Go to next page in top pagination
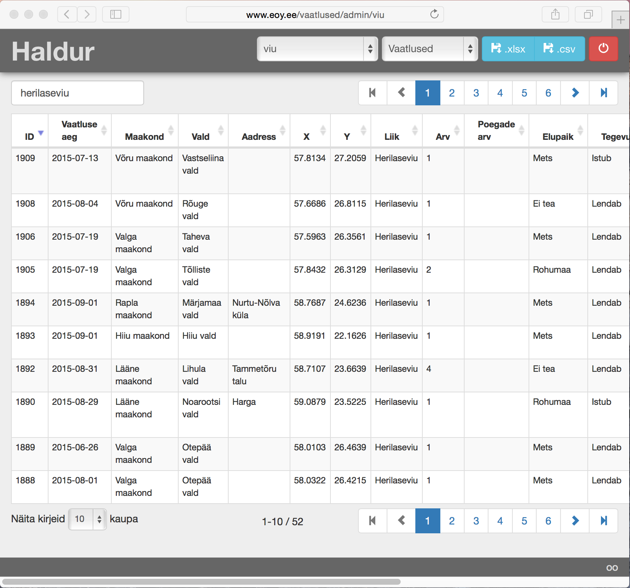The image size is (630, 588). pyautogui.click(x=575, y=93)
